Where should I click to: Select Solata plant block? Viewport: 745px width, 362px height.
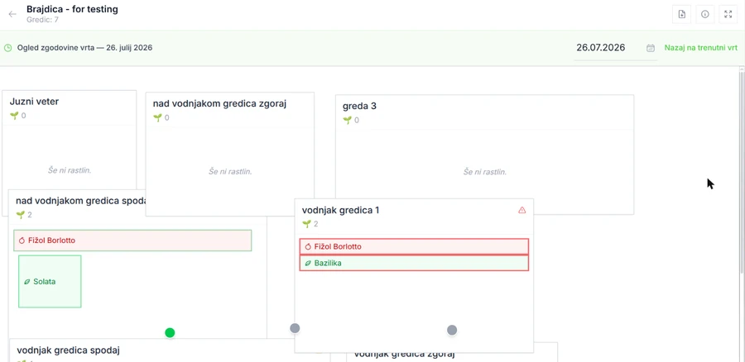coord(50,281)
